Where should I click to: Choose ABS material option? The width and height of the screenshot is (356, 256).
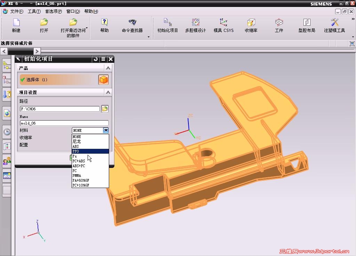point(90,147)
